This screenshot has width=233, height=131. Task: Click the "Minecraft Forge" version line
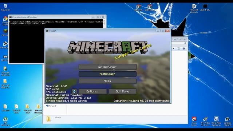tap(64, 95)
